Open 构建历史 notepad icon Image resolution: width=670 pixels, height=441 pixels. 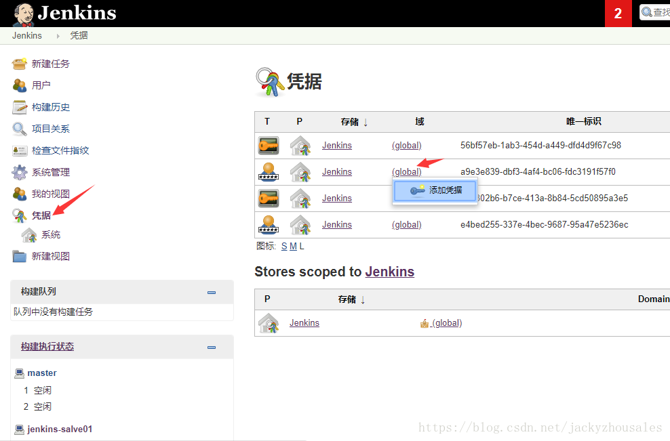[19, 107]
